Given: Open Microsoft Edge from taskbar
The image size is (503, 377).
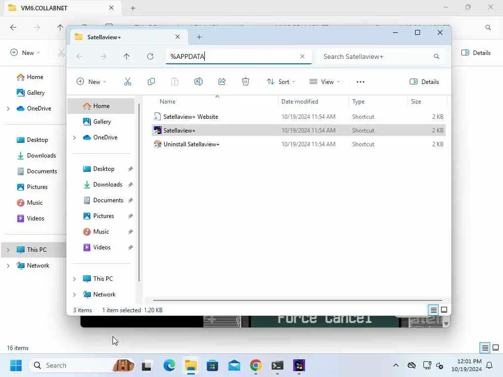Looking at the screenshot, I should click(x=169, y=365).
